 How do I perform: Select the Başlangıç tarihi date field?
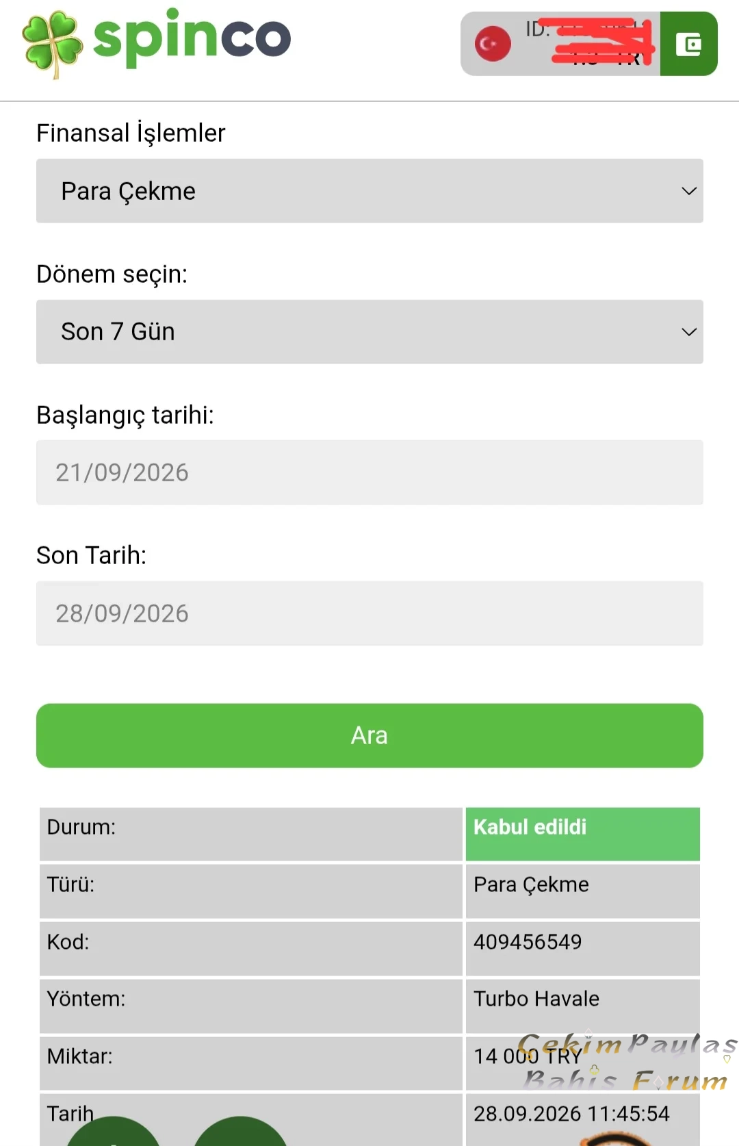coord(369,472)
